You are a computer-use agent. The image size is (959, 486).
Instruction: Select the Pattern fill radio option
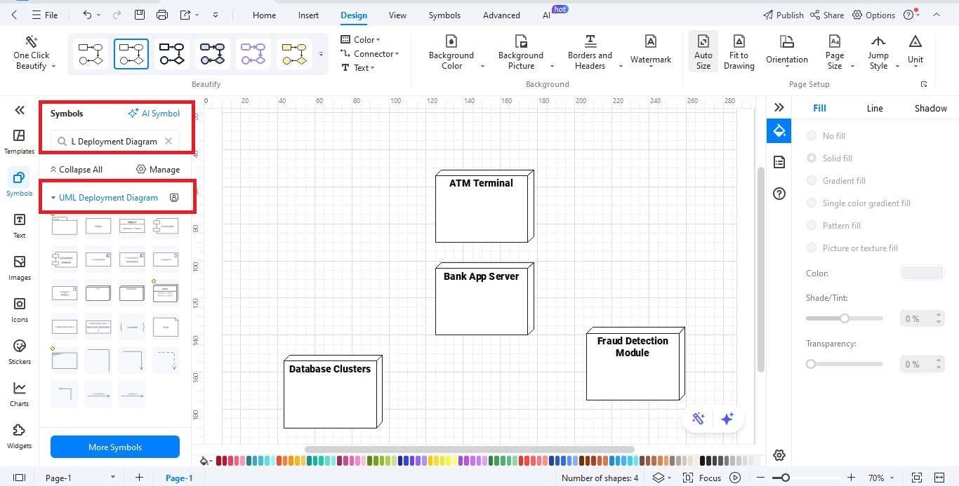[x=812, y=225]
